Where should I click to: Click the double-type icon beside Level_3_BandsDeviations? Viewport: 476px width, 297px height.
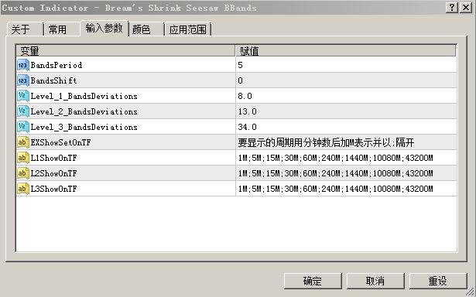23,127
